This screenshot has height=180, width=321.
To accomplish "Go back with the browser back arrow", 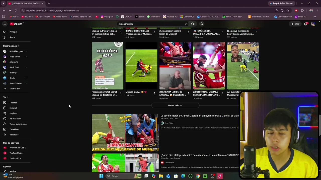I will point(4,10).
